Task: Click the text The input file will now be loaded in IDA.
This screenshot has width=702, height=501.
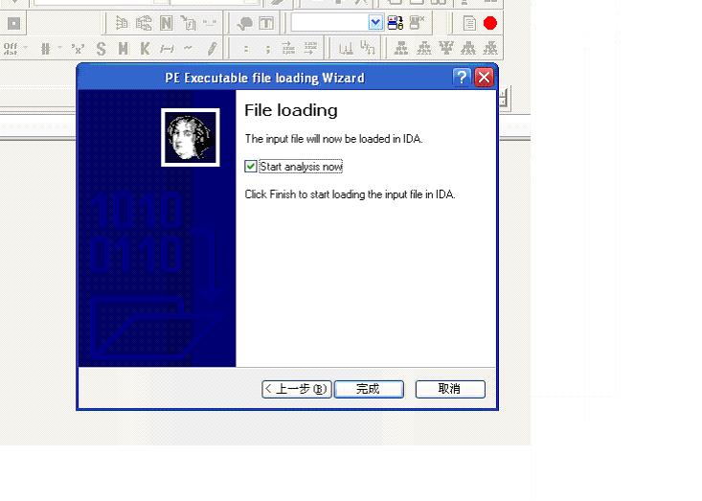Action: [333, 139]
